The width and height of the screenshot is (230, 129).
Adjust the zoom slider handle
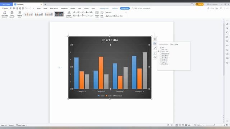(214, 125)
